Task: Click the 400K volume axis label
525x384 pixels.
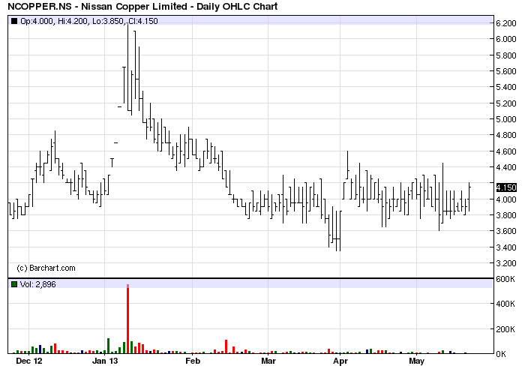Action: coord(505,304)
